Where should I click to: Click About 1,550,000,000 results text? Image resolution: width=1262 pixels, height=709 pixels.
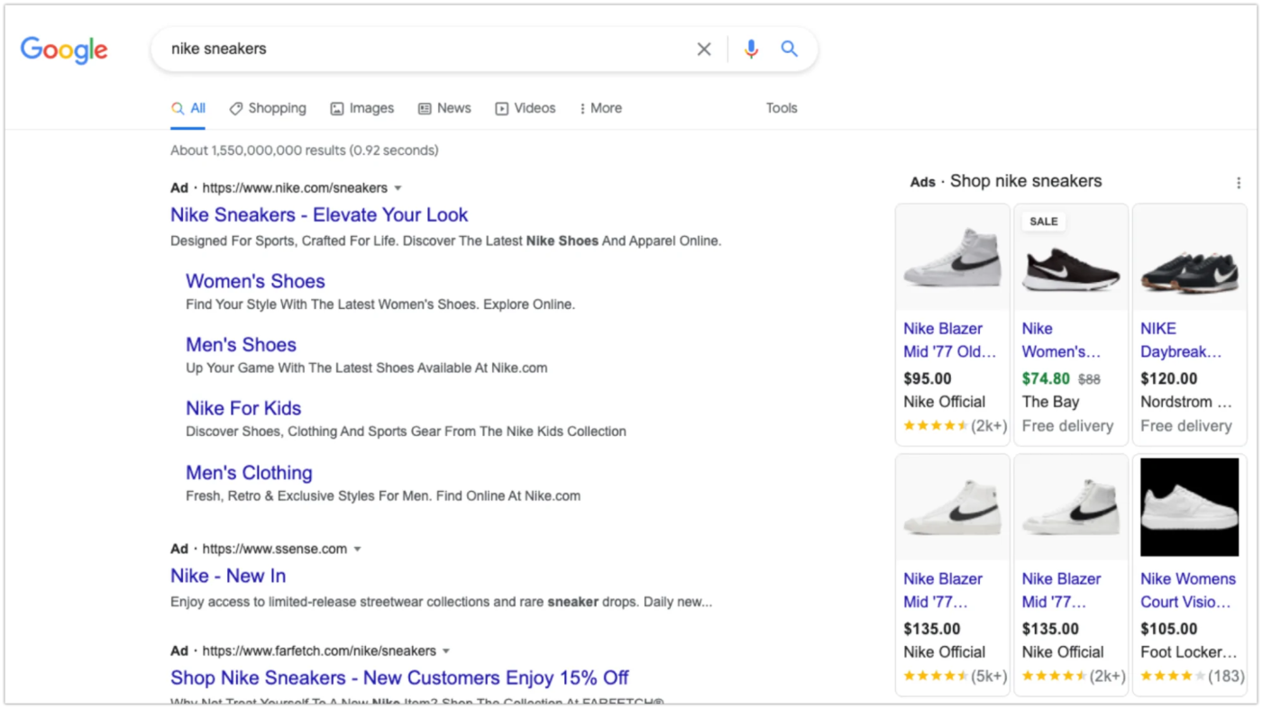coord(305,150)
